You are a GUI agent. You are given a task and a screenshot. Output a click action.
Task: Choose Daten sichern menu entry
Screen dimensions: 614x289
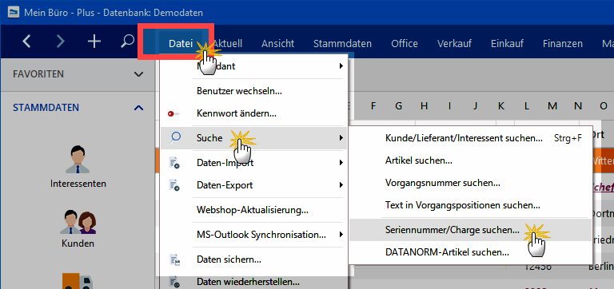[253, 259]
